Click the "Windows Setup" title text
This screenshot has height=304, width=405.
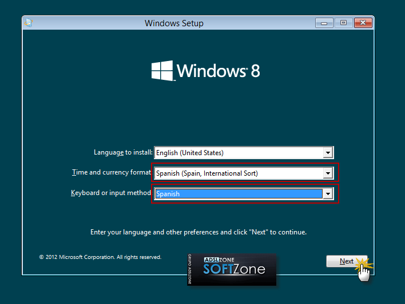[x=174, y=23]
